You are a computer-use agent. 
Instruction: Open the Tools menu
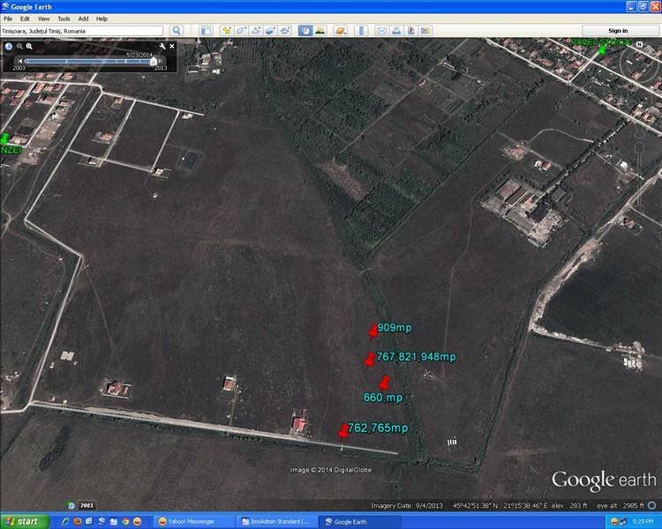64,18
